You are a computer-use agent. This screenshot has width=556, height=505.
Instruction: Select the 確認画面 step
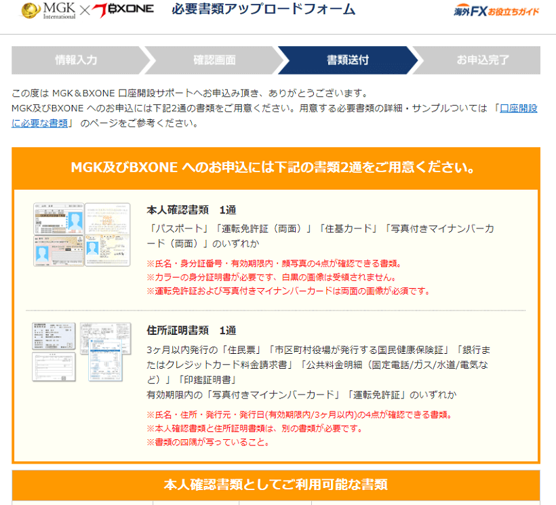pyautogui.click(x=214, y=60)
